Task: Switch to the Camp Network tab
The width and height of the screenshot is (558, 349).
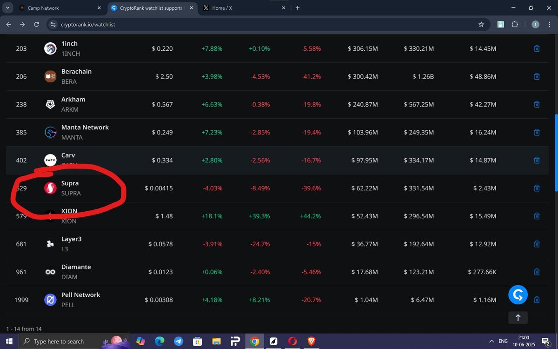Action: coord(59,8)
